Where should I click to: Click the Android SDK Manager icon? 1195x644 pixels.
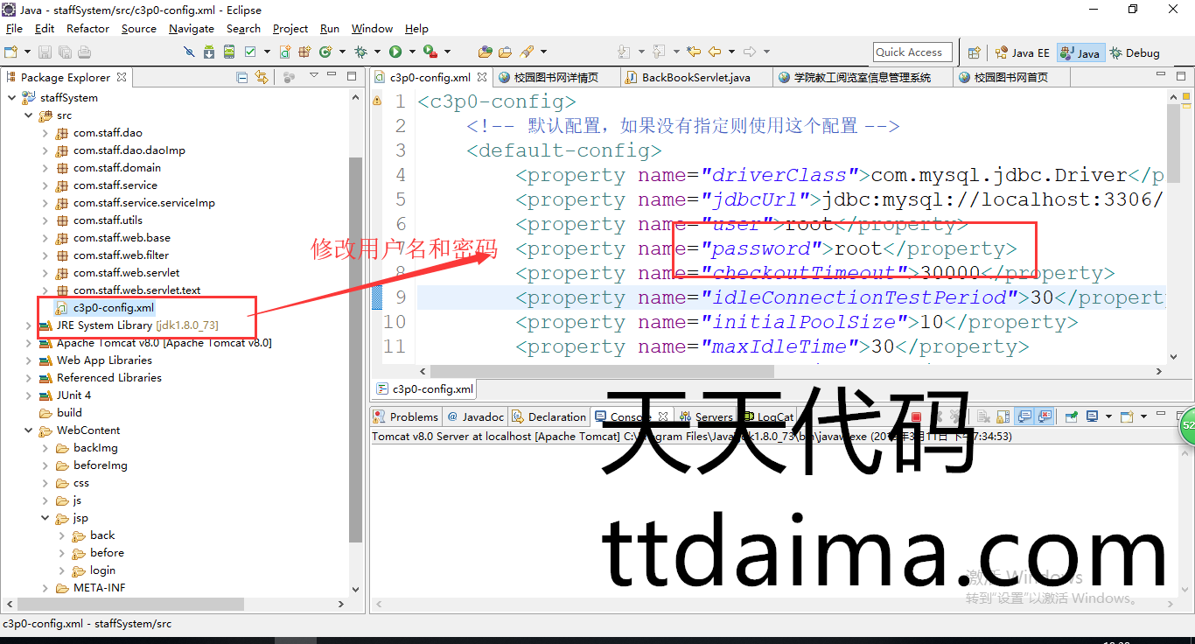tap(209, 52)
